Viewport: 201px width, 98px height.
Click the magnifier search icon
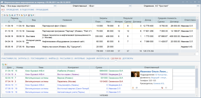click(x=15, y=15)
